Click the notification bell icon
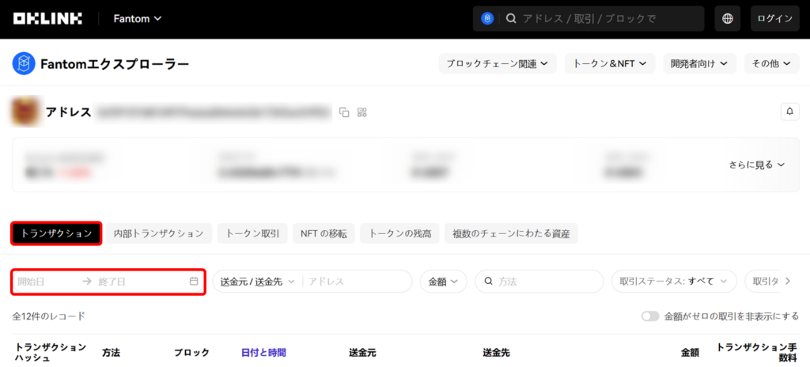810x367 pixels. [x=789, y=112]
